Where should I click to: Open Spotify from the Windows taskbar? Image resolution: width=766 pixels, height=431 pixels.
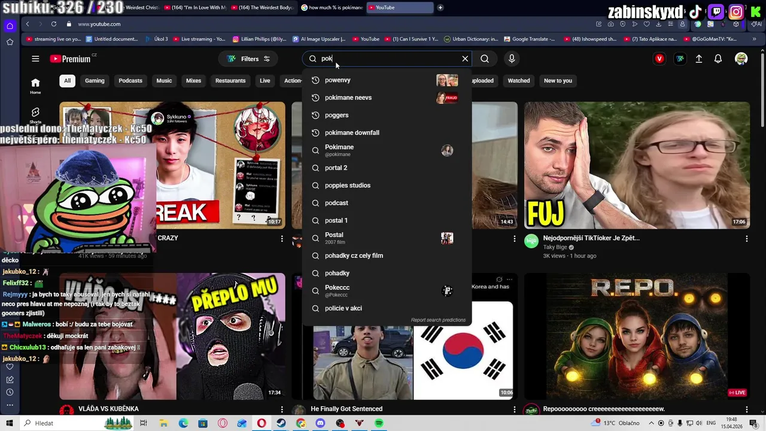[x=379, y=423]
